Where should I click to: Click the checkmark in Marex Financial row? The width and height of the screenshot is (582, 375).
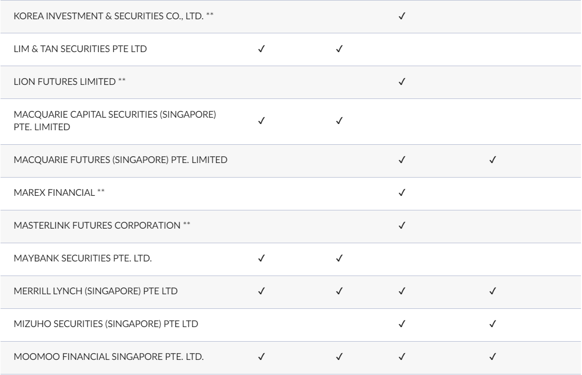pos(402,193)
